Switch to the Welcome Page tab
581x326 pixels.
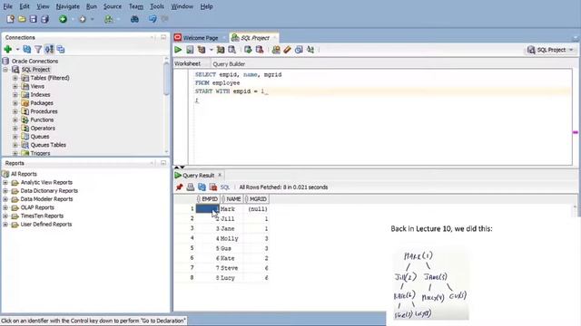coord(200,38)
